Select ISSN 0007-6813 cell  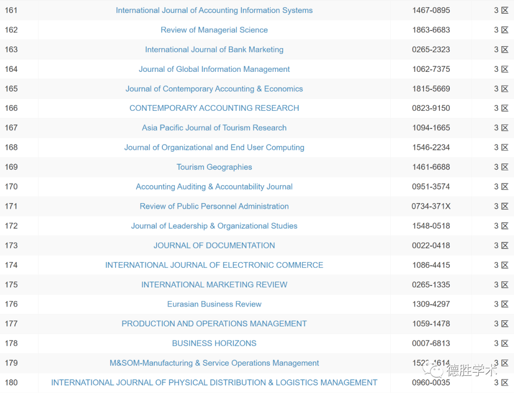pyautogui.click(x=431, y=344)
